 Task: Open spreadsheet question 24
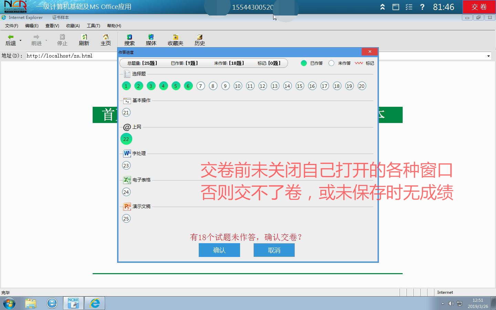126,192
